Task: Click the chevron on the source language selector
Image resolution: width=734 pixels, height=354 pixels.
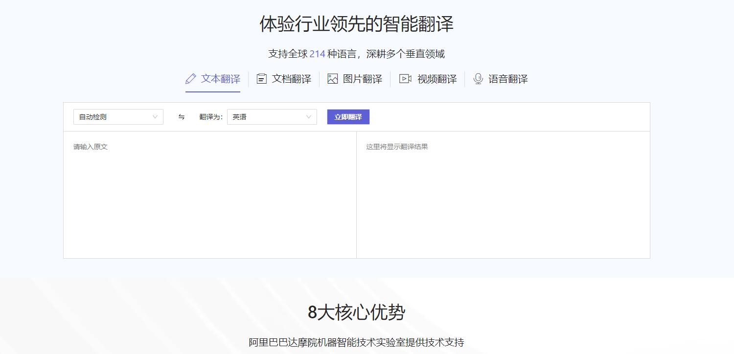Action: pyautogui.click(x=156, y=116)
